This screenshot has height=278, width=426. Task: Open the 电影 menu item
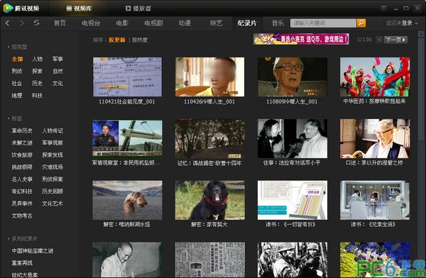122,23
